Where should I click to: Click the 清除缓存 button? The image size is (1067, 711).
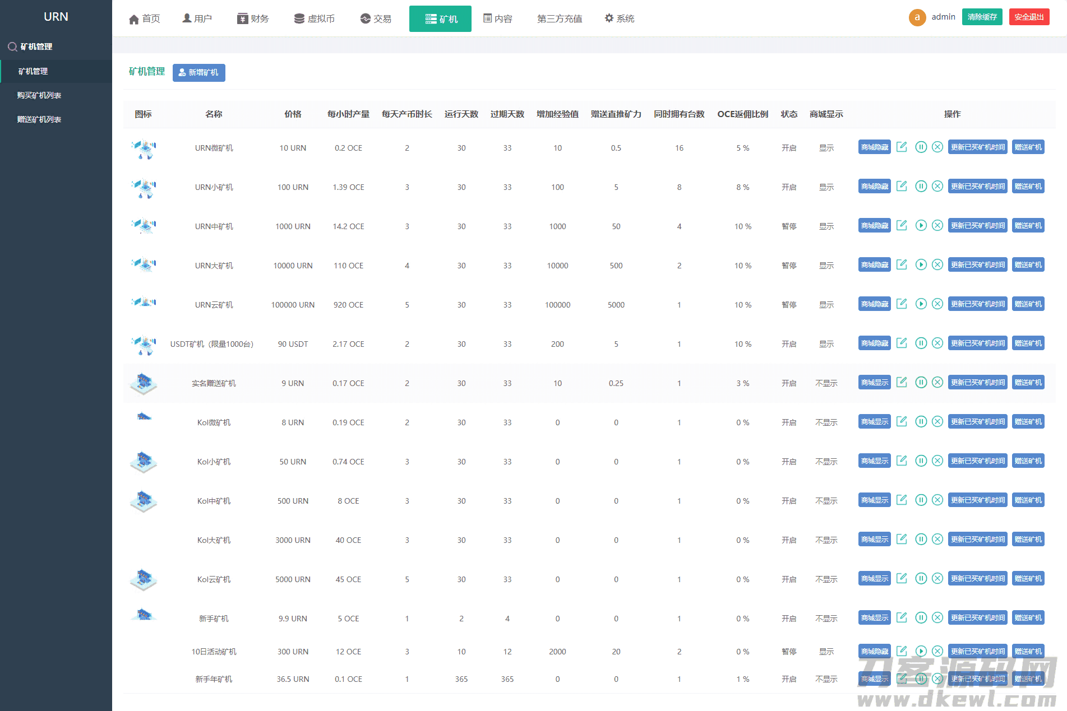pos(982,17)
